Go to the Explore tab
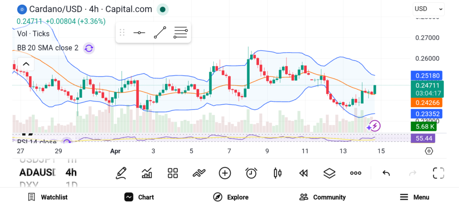Screen dimensions: 459x207 click(231, 197)
